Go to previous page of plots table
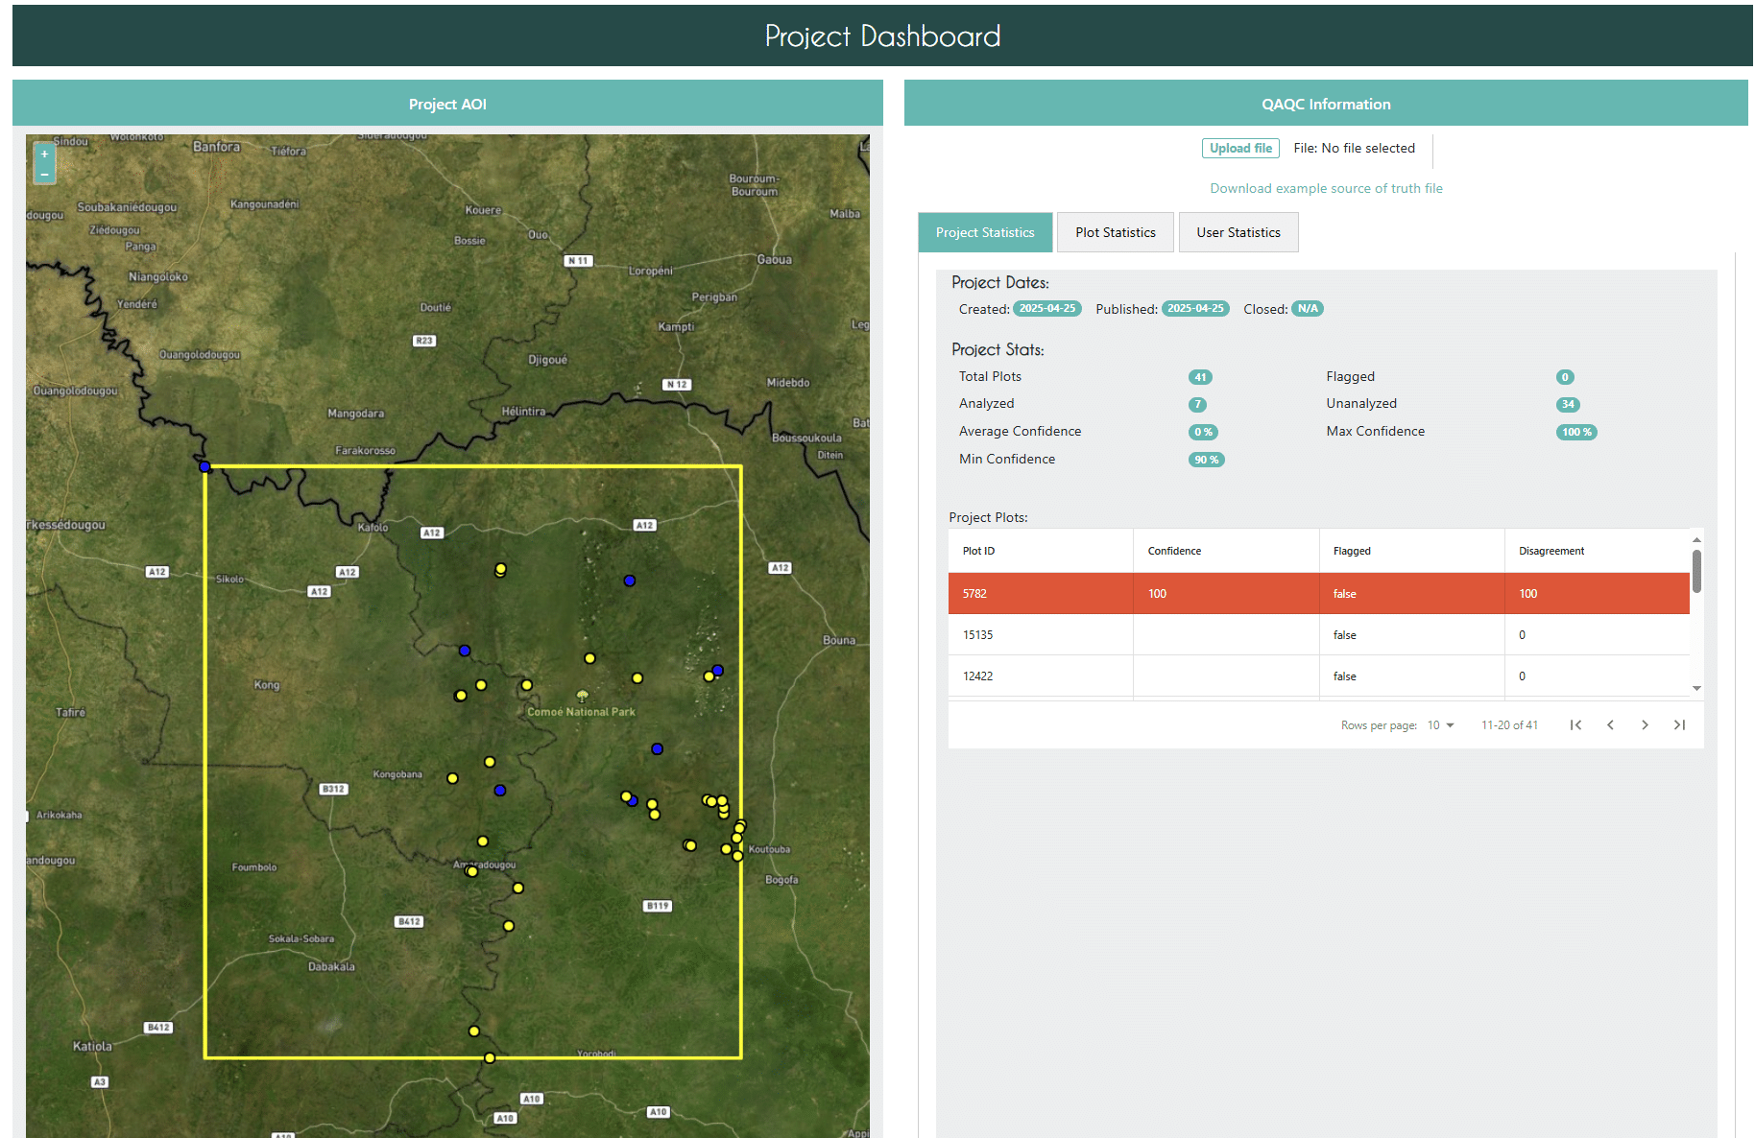The height and width of the screenshot is (1138, 1755). tap(1610, 725)
